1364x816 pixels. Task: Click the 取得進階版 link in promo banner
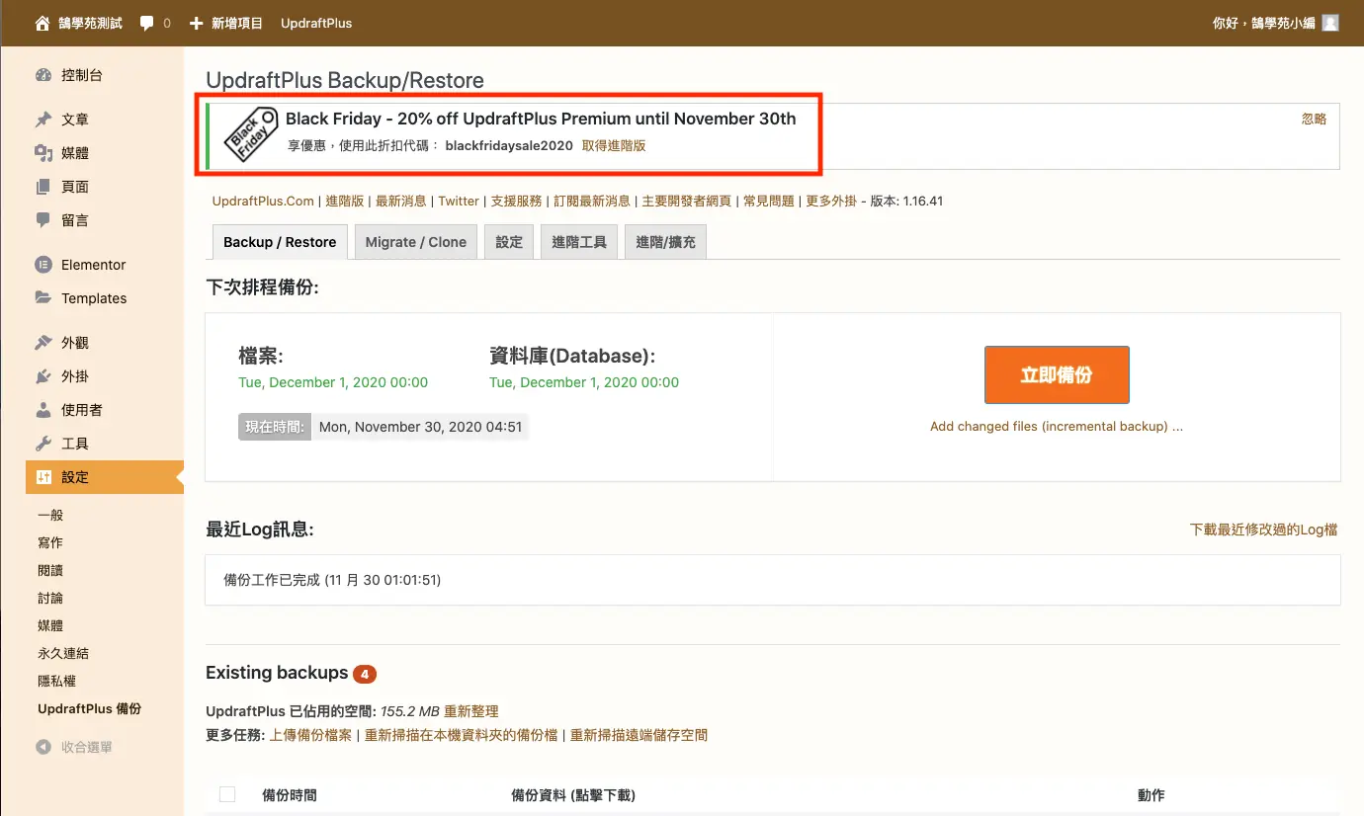pos(614,145)
